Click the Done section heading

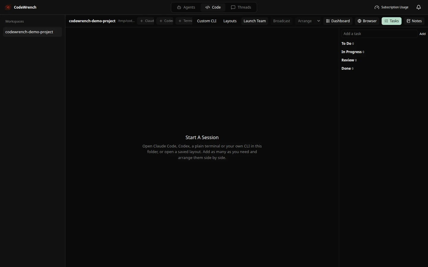click(346, 69)
